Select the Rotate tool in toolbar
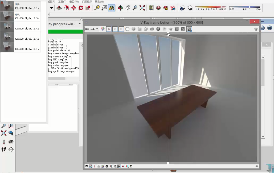Image resolution: width=274 pixels, height=173 pixels. click(x=81, y=8)
